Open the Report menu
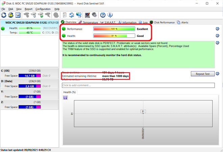Image resolution: width=223 pixels, height=152 pixels. [28, 9]
